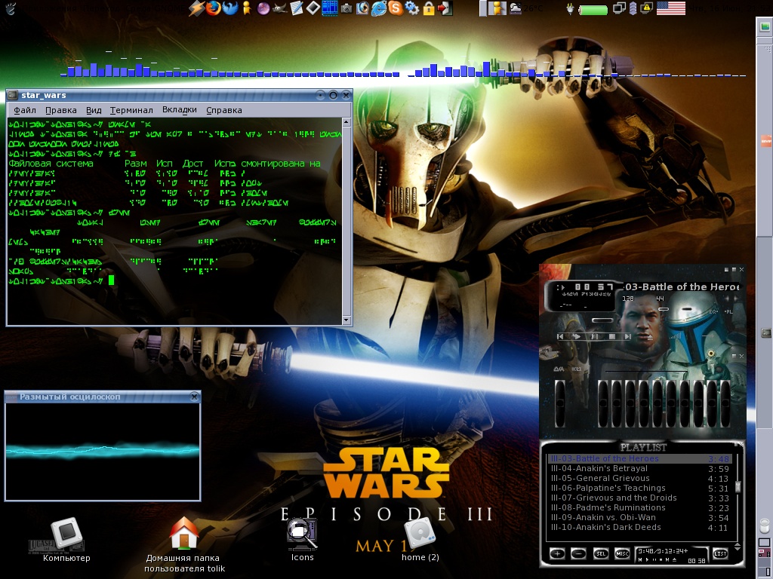Pause playback in the main player
The height and width of the screenshot is (579, 773).
(595, 336)
